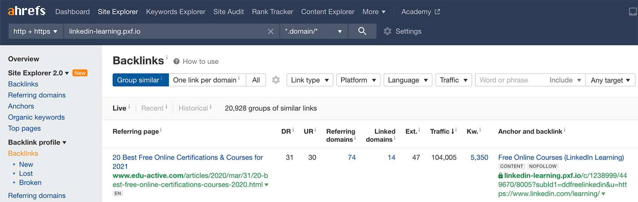Open Content Explorer in top navigation
638x202 pixels.
(x=328, y=12)
